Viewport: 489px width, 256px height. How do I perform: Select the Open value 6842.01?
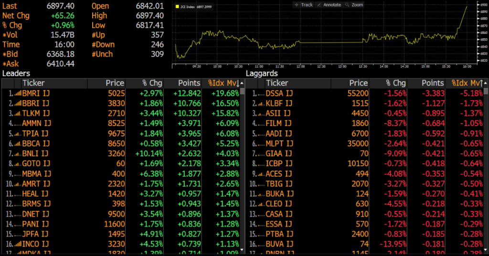[149, 6]
